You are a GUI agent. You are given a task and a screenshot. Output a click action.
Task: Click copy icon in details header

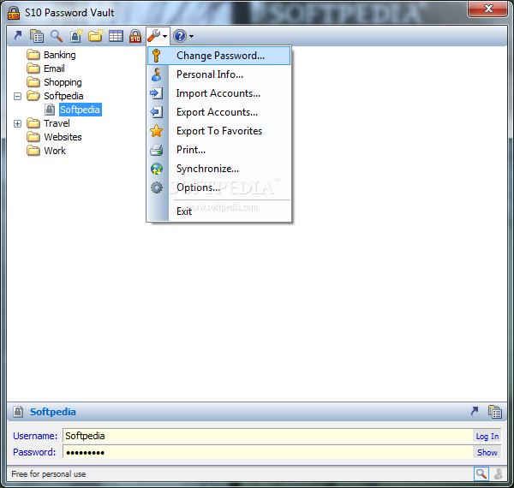tap(495, 412)
